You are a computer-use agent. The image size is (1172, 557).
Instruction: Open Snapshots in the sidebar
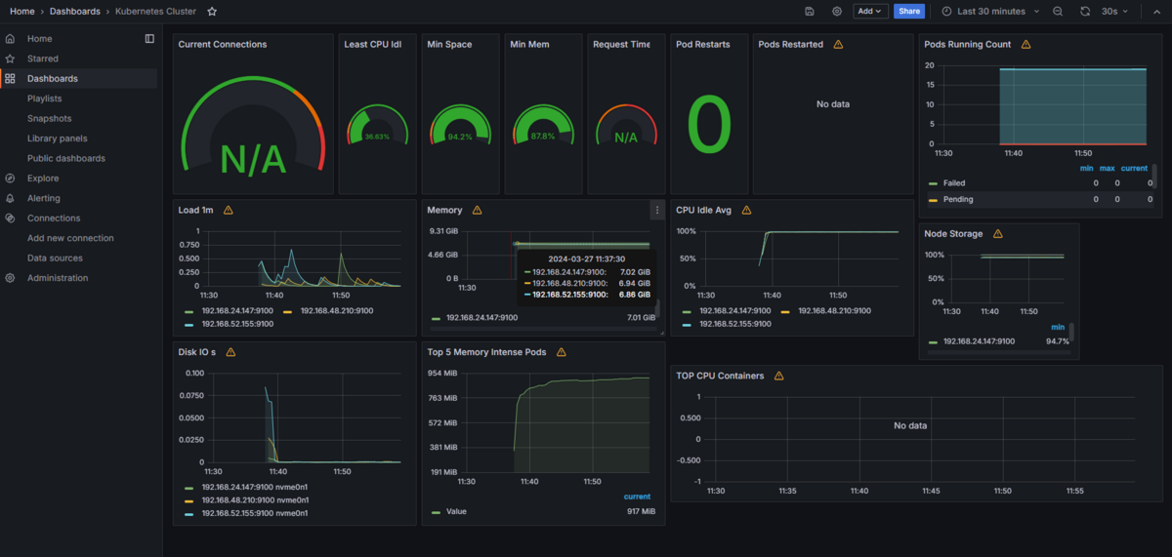[x=49, y=119]
